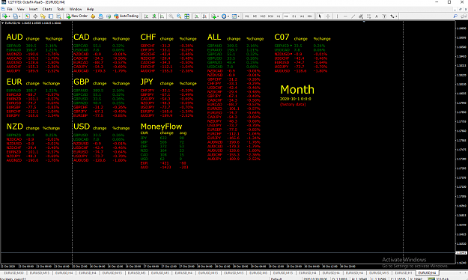Open the chat bubbles icon

click(464, 16)
